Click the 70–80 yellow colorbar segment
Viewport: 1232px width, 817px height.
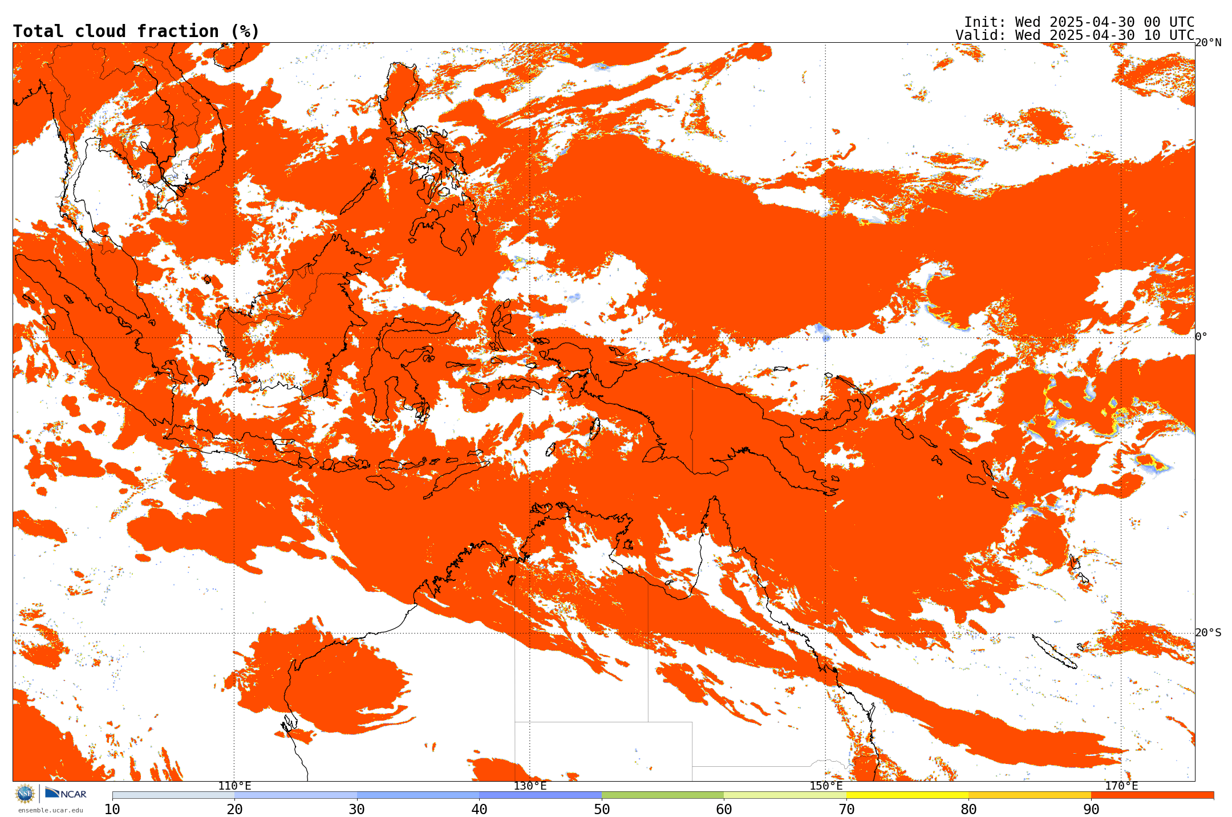(x=907, y=795)
